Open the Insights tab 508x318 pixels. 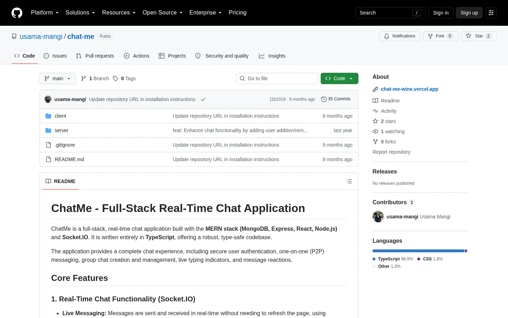[272, 56]
